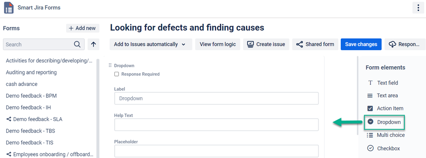Open the Demo feedback - SLA form
Screen dimensions: 426x158
point(34,119)
